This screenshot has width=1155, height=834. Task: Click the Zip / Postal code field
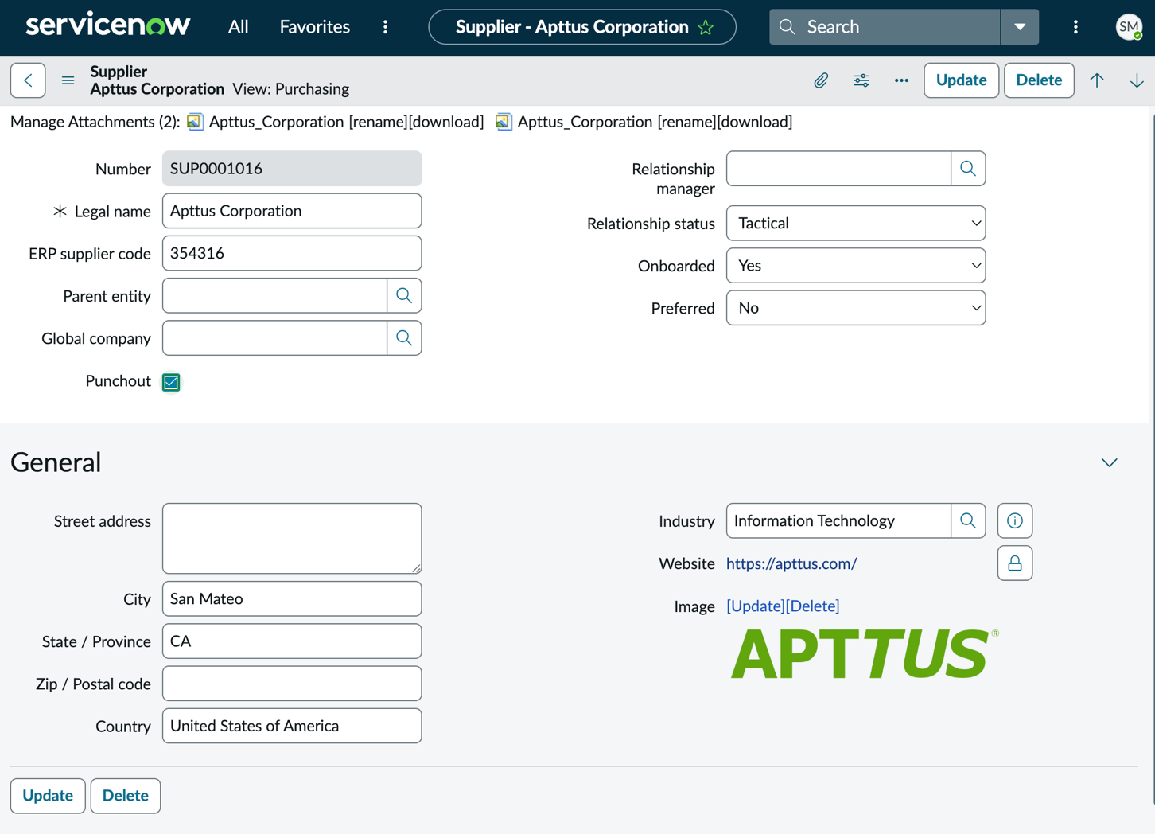pyautogui.click(x=292, y=684)
